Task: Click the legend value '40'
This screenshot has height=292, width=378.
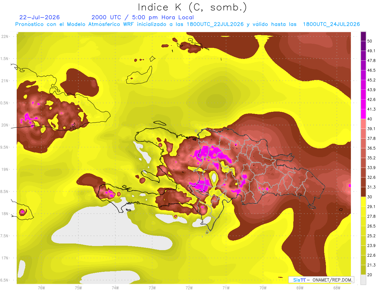Action: click(370, 119)
